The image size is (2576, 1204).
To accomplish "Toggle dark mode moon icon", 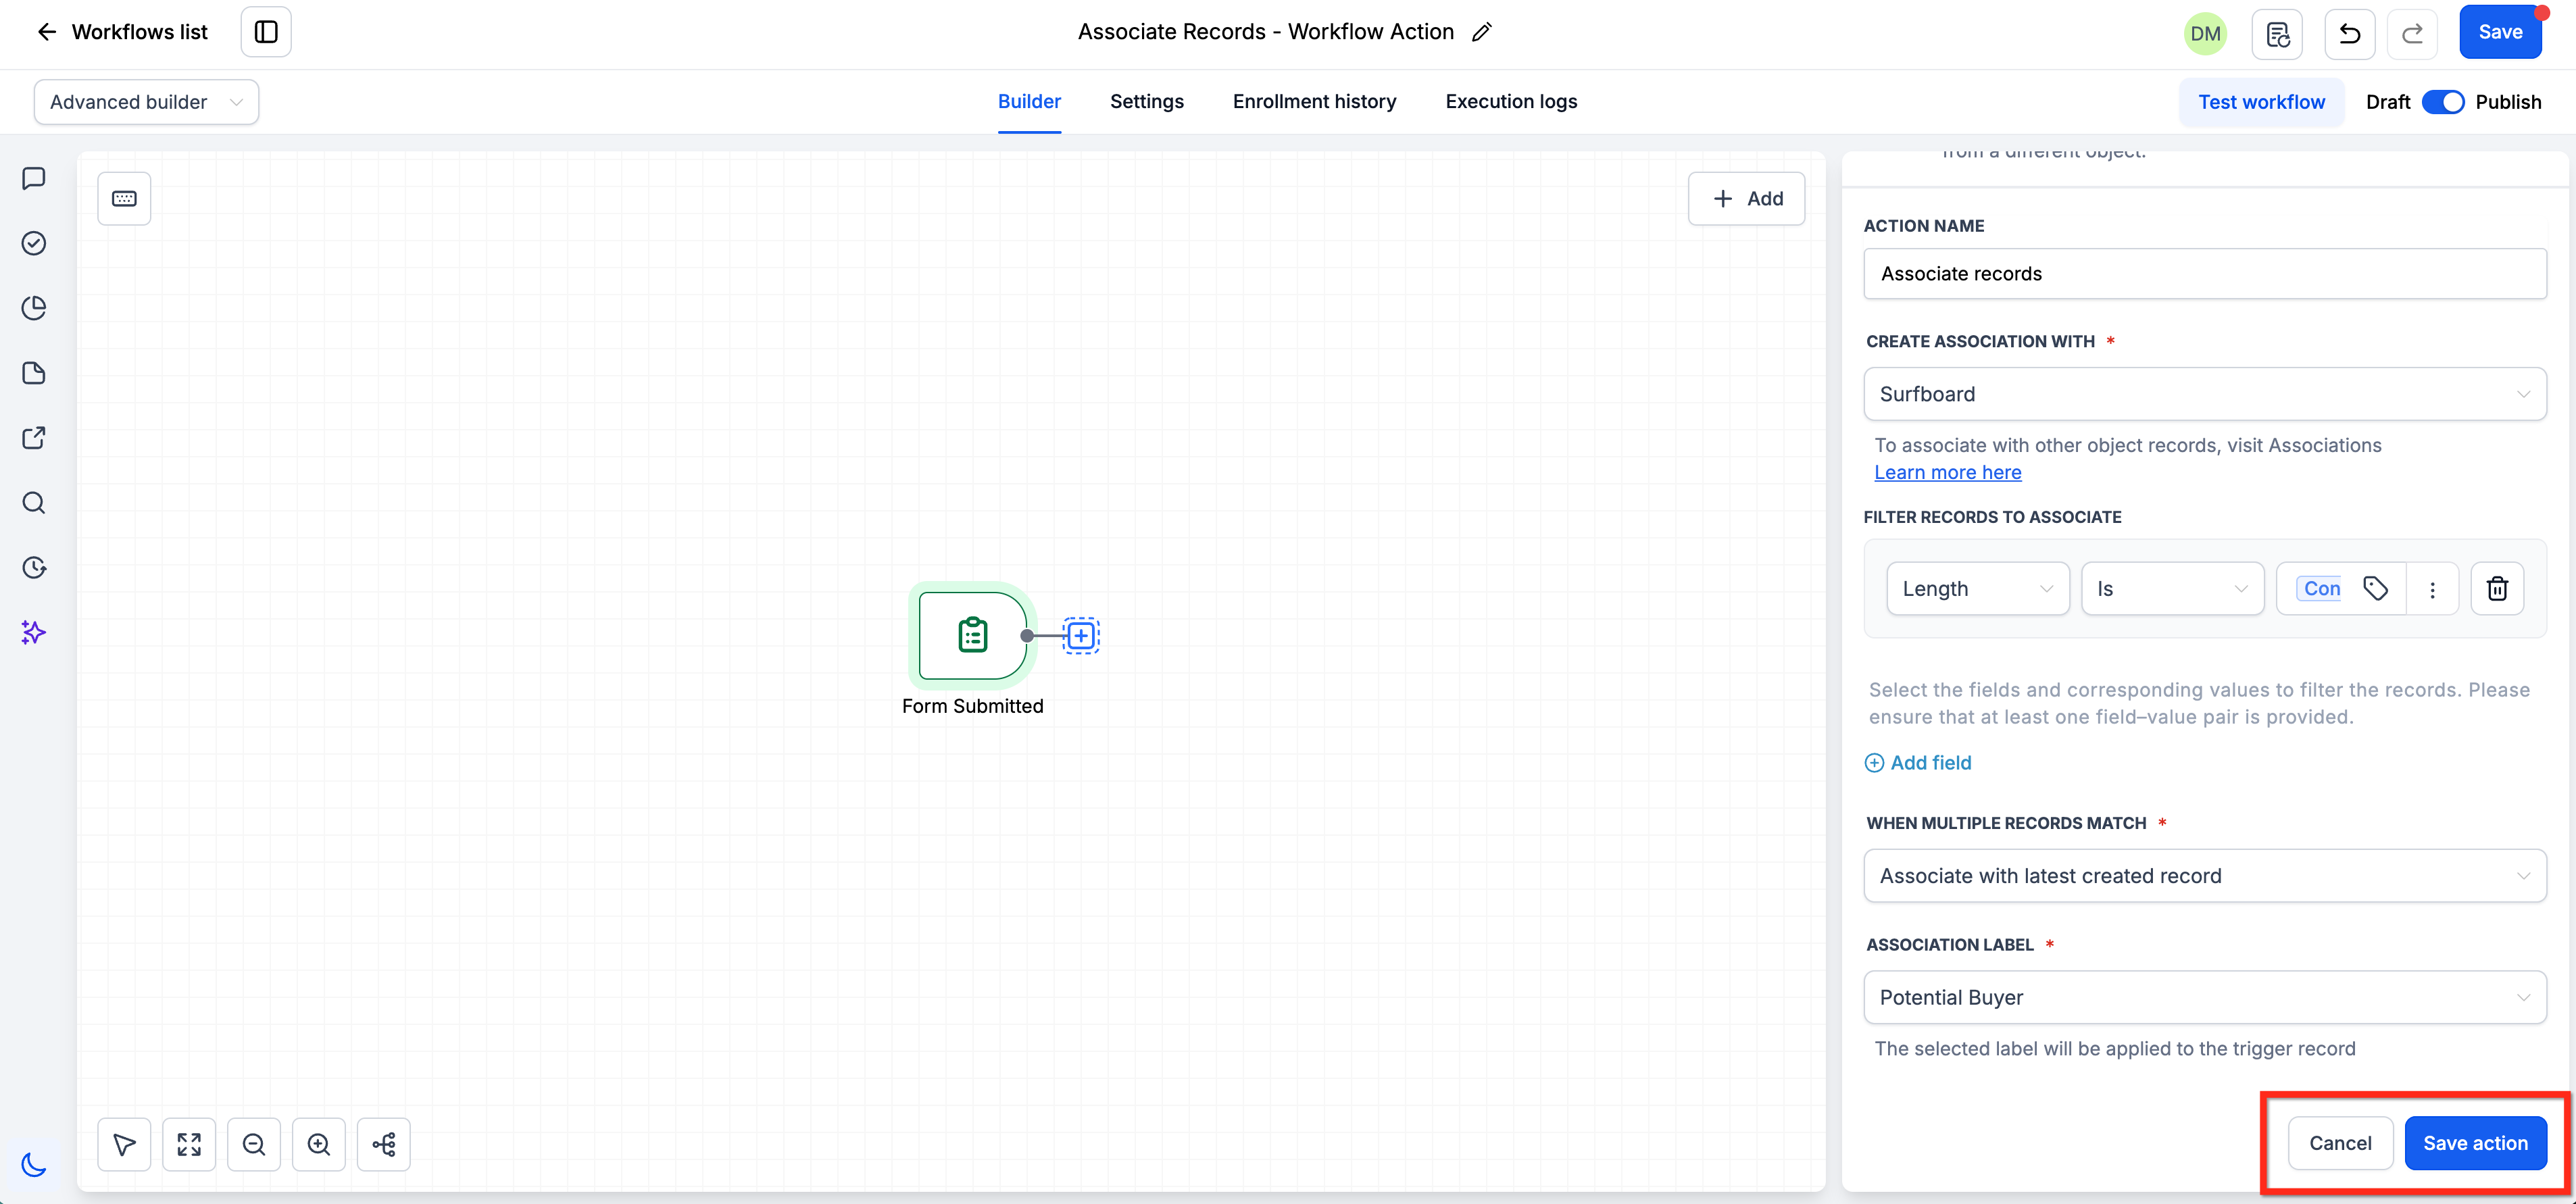I will pyautogui.click(x=34, y=1165).
